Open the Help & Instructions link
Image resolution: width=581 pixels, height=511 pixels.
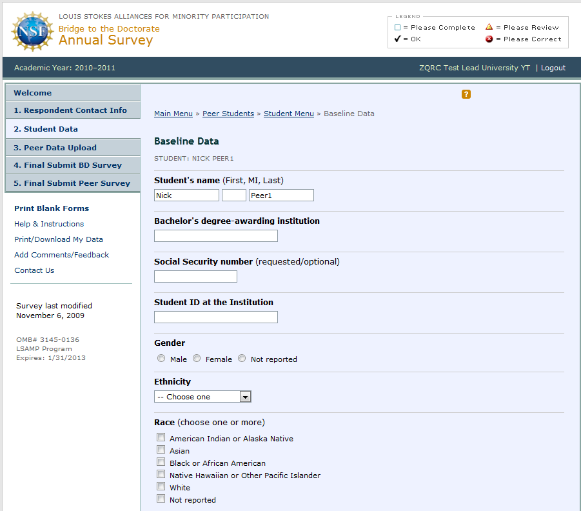(x=49, y=224)
